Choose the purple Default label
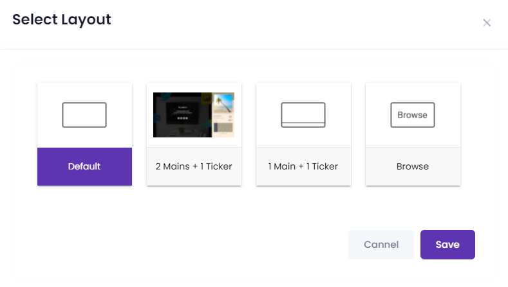This screenshot has height=287, width=508. [84, 166]
